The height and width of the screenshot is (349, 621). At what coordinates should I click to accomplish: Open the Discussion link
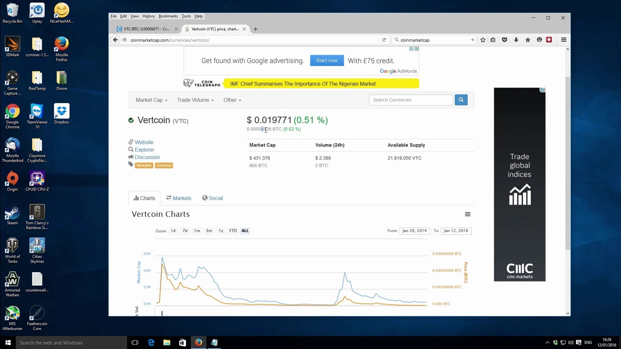[147, 157]
